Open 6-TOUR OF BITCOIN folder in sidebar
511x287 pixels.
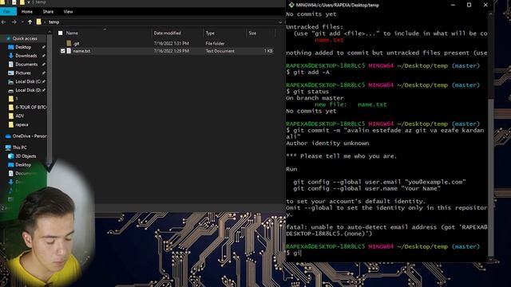30,107
